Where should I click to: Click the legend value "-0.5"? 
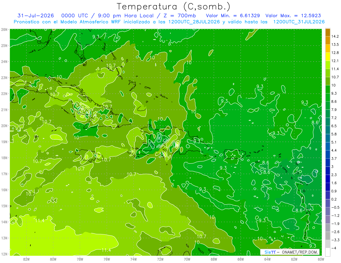click(335, 207)
